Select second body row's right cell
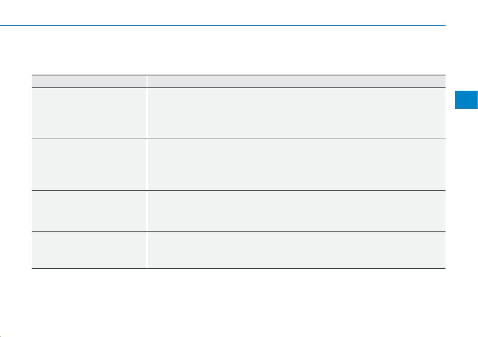 [x=296, y=164]
